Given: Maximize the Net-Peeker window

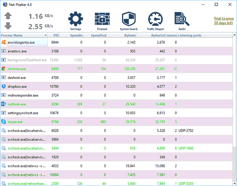Looking at the screenshot, I should tap(216, 4).
